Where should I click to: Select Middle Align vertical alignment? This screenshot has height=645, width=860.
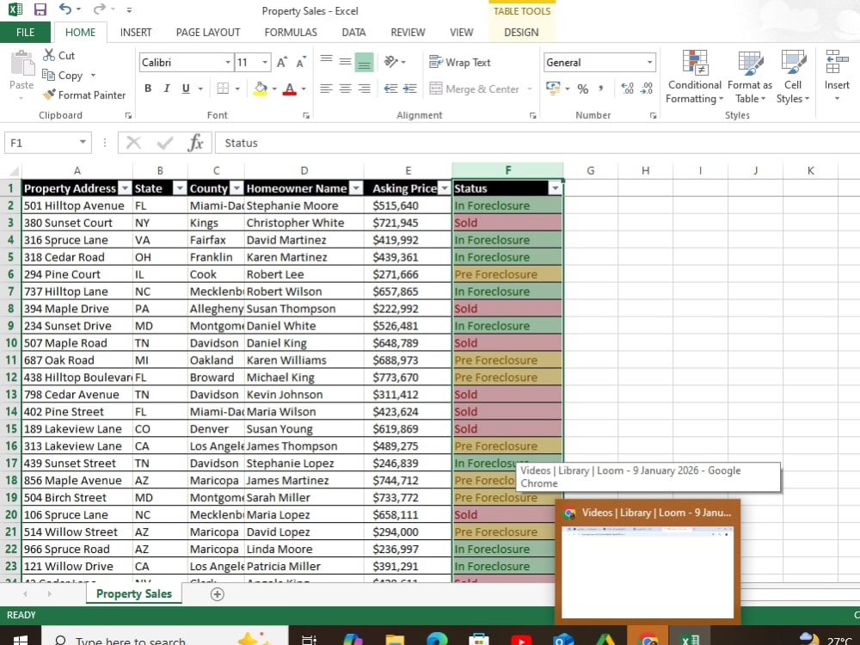pyautogui.click(x=345, y=61)
